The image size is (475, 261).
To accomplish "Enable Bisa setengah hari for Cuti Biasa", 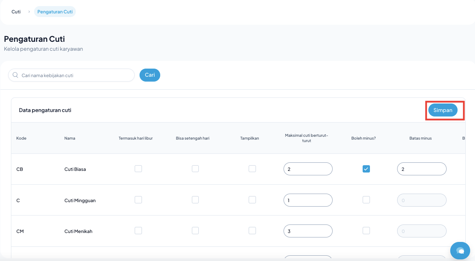I will click(x=195, y=169).
